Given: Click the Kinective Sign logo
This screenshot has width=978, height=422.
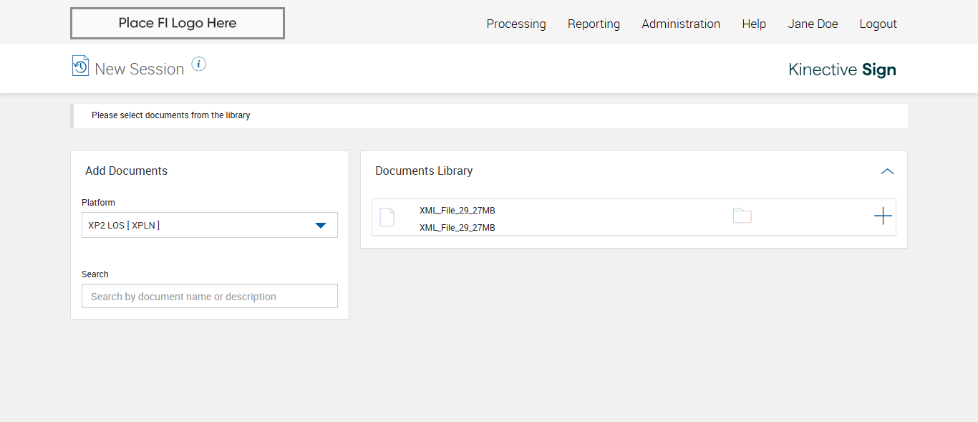Looking at the screenshot, I should point(842,69).
